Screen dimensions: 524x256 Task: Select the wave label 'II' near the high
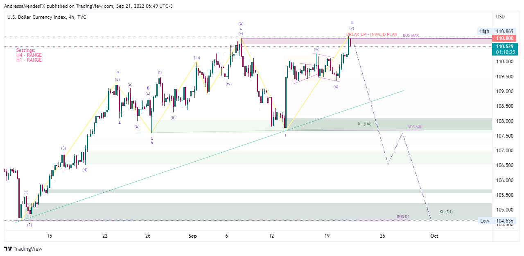(x=352, y=22)
